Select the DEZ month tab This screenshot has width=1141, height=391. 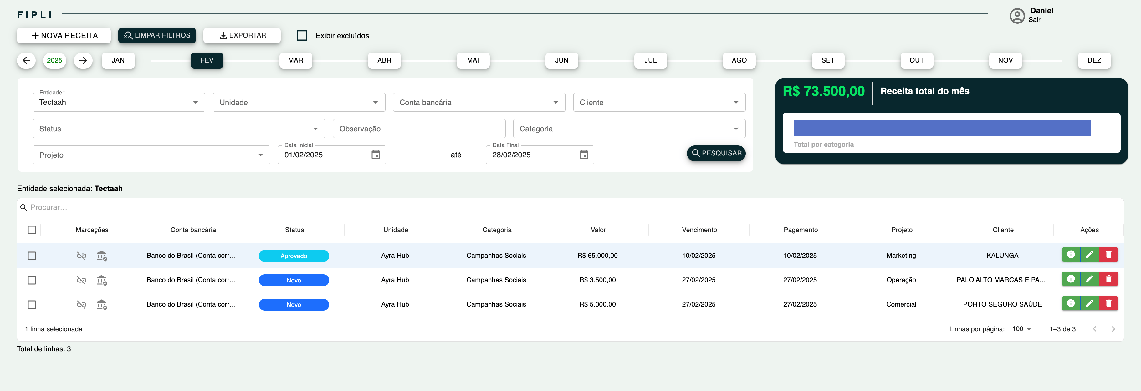pyautogui.click(x=1094, y=60)
